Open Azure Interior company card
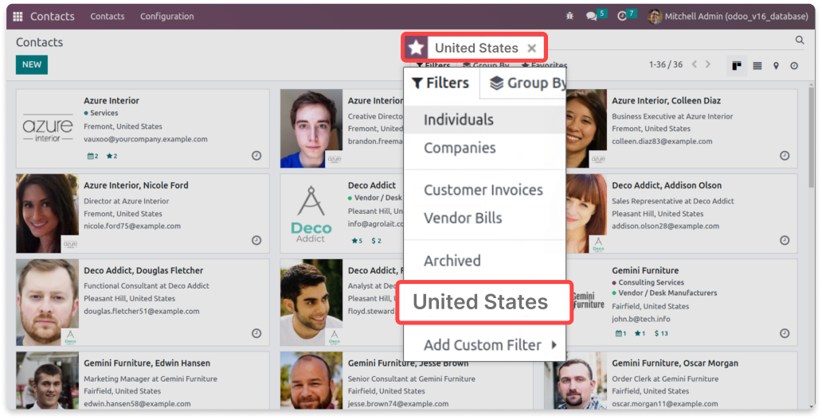 tap(143, 128)
